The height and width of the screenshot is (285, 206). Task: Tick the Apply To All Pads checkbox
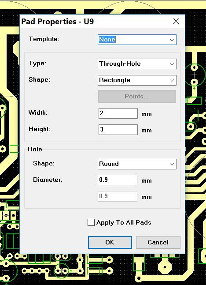click(91, 222)
